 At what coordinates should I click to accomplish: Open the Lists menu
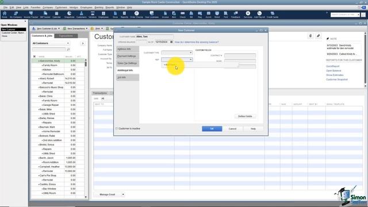pos(26,7)
